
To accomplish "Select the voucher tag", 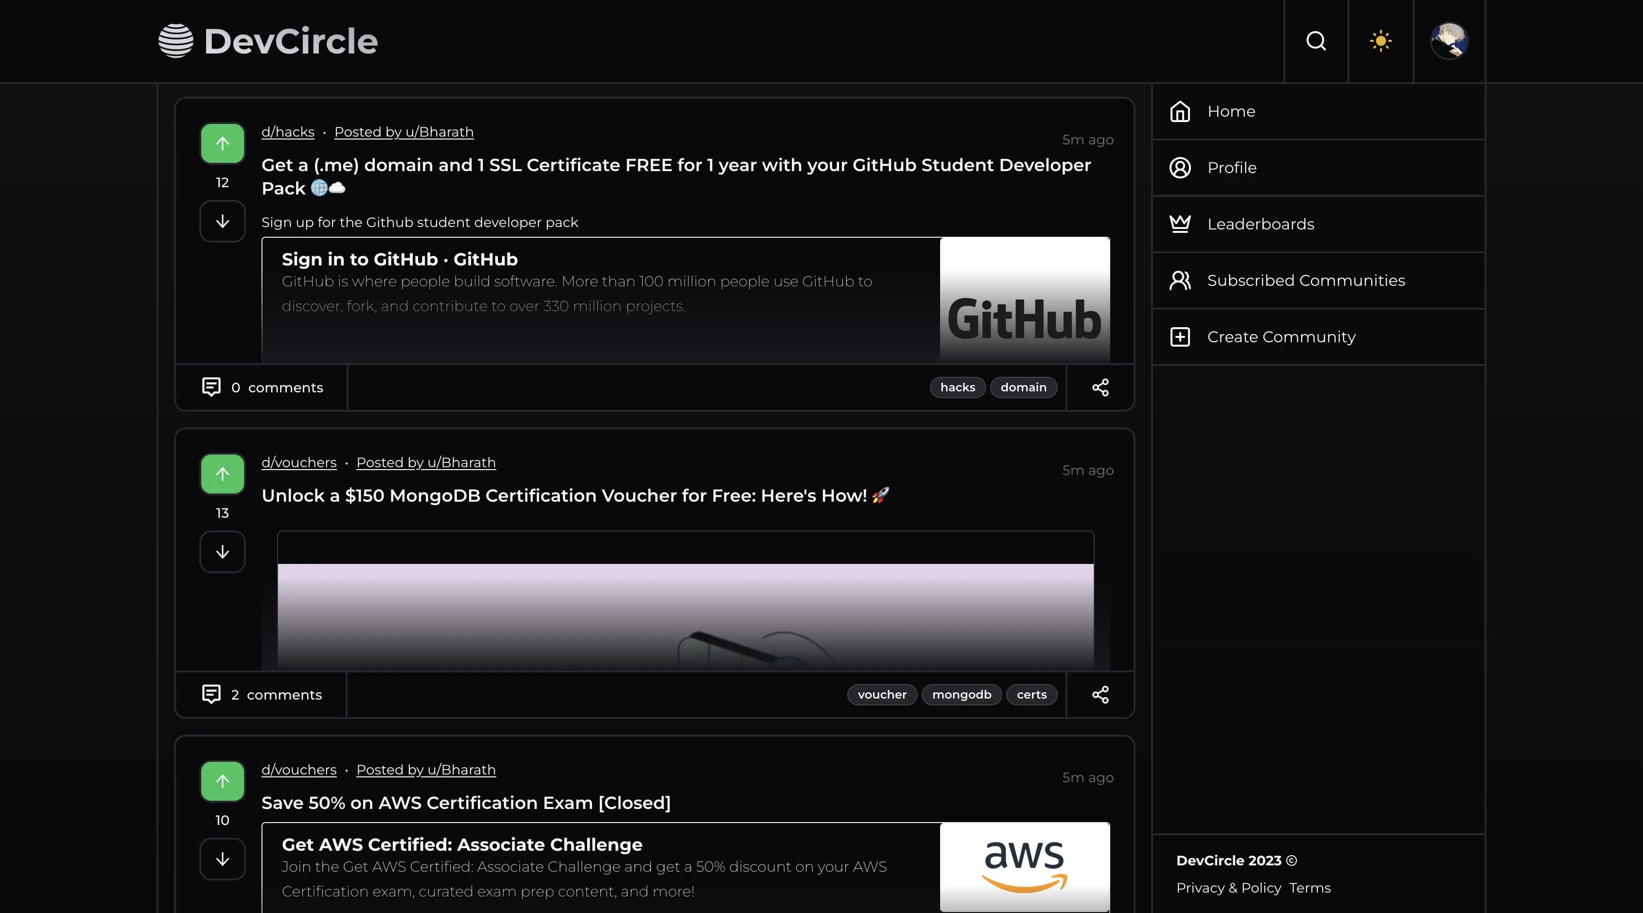I will click(x=882, y=694).
